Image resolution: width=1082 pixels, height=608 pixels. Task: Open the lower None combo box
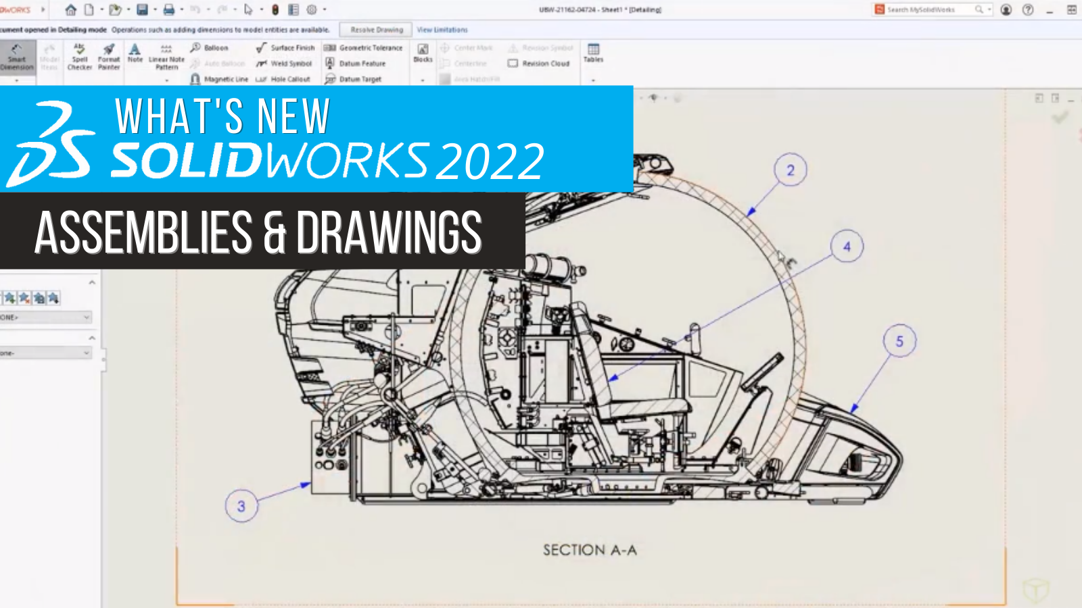pyautogui.click(x=45, y=353)
